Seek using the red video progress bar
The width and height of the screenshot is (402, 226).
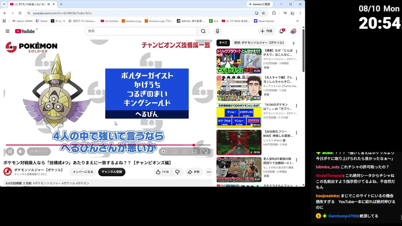pyautogui.click(x=108, y=145)
